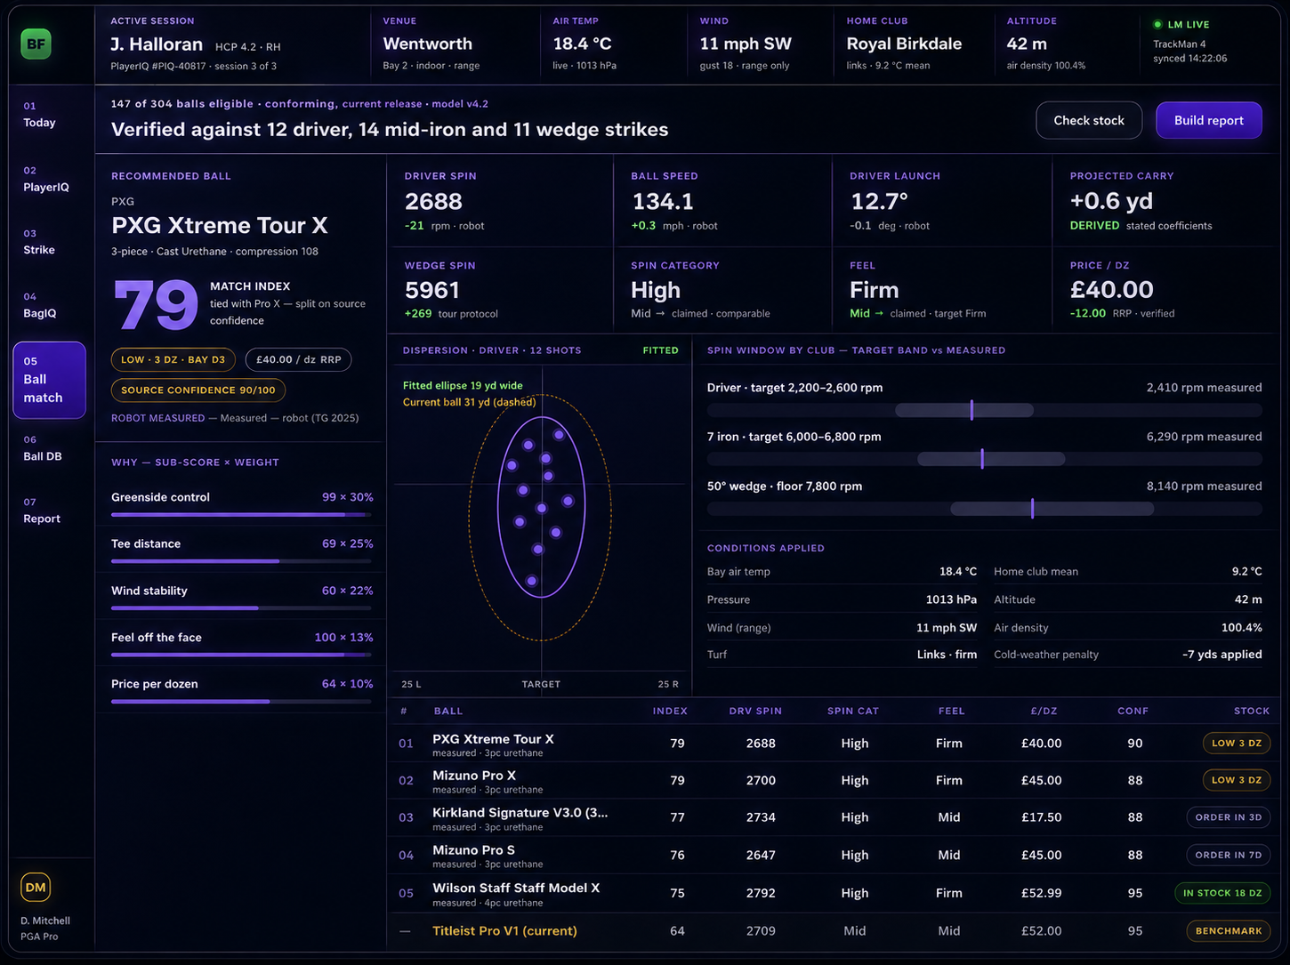Viewport: 1290px width, 965px height.
Task: Select the Titleist Pro V1 (current) row
Action: 834,931
